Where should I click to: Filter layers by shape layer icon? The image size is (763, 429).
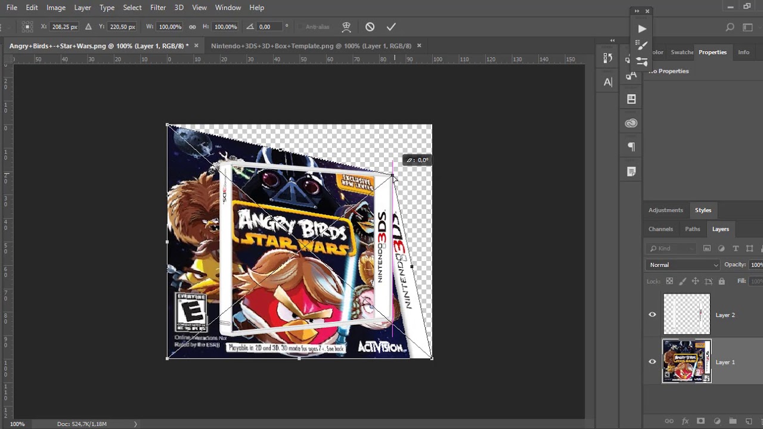(x=750, y=248)
